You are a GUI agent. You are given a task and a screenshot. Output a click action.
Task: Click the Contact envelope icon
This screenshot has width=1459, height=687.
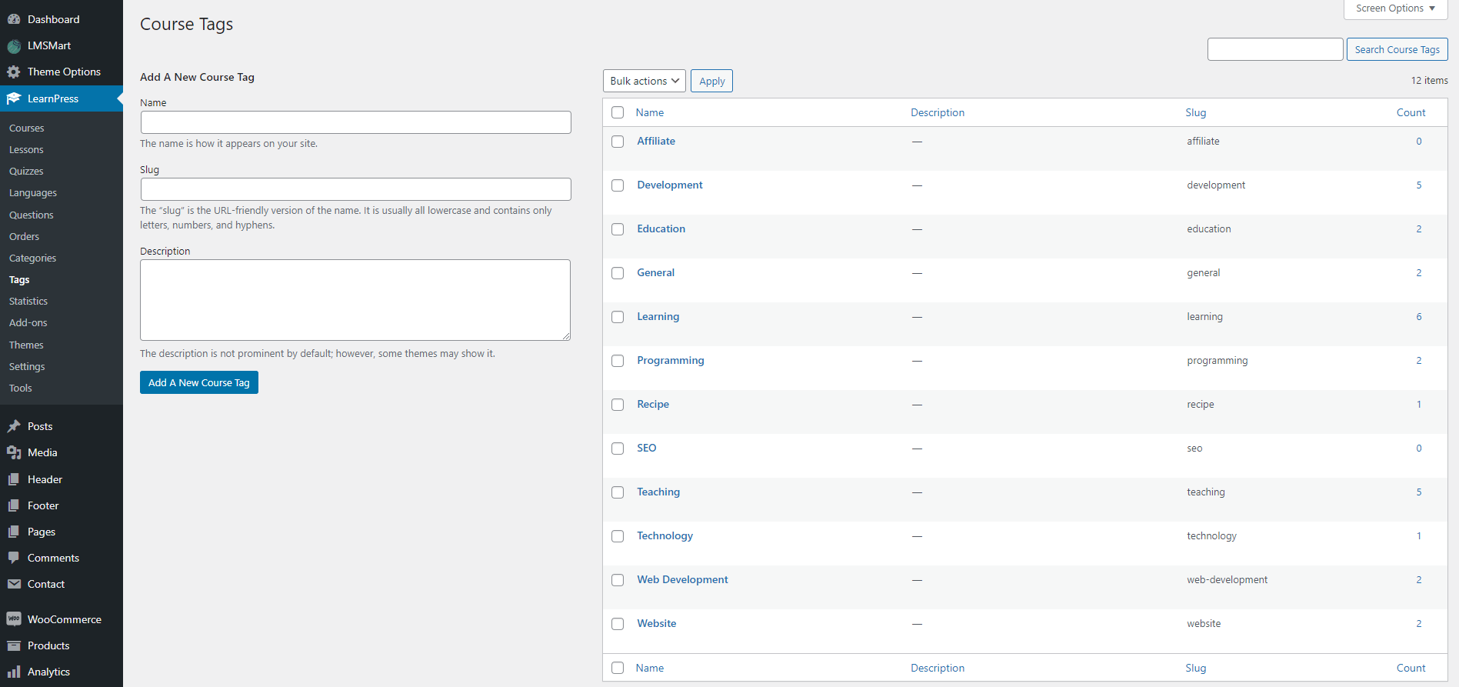[x=14, y=584]
